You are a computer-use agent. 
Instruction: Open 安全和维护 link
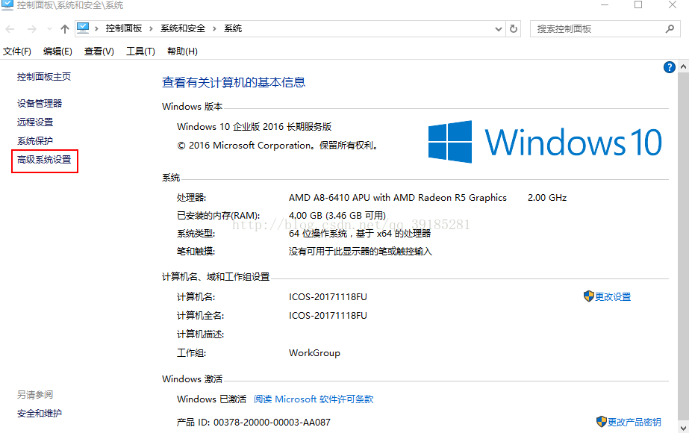(x=40, y=414)
